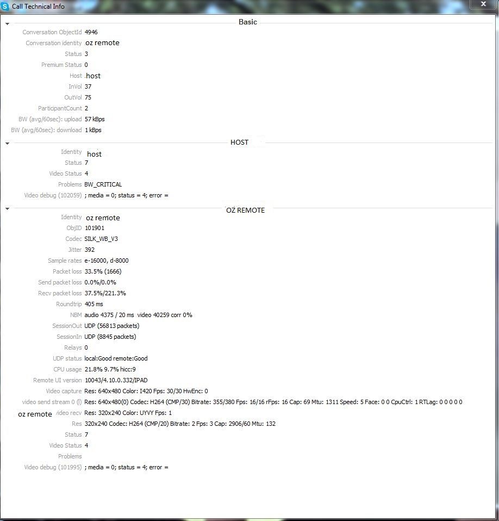Screen dimensions: 499x521
Task: Select the BW_CRITICAL problems value
Action: click(x=103, y=184)
